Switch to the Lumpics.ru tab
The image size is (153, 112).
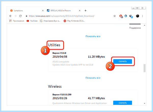(x=26, y=10)
